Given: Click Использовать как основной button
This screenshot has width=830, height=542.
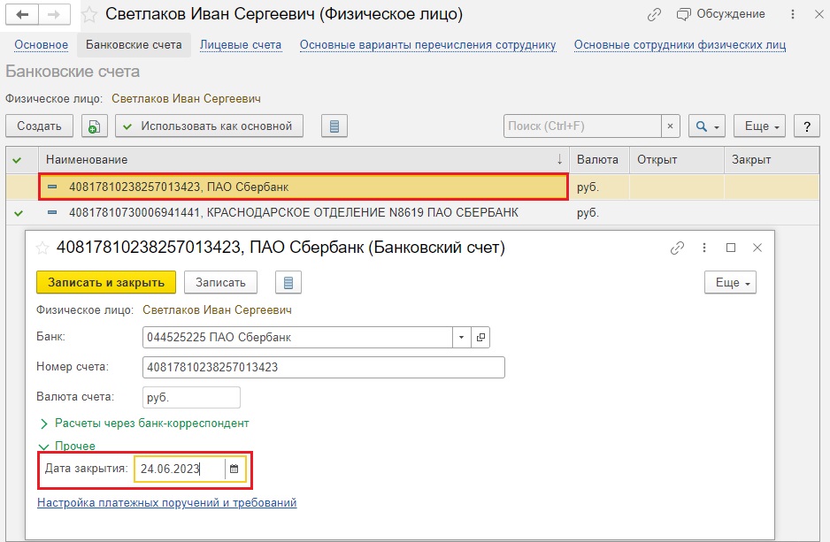Looking at the screenshot, I should click(209, 126).
